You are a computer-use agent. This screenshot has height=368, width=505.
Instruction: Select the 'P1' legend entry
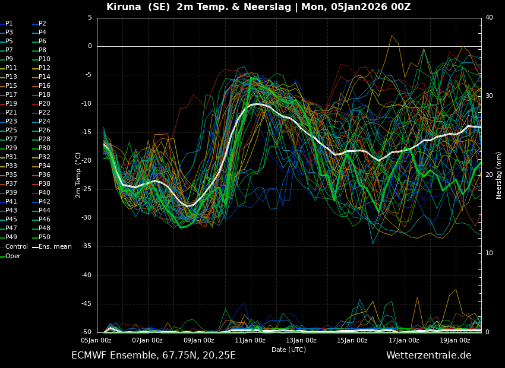(7, 24)
